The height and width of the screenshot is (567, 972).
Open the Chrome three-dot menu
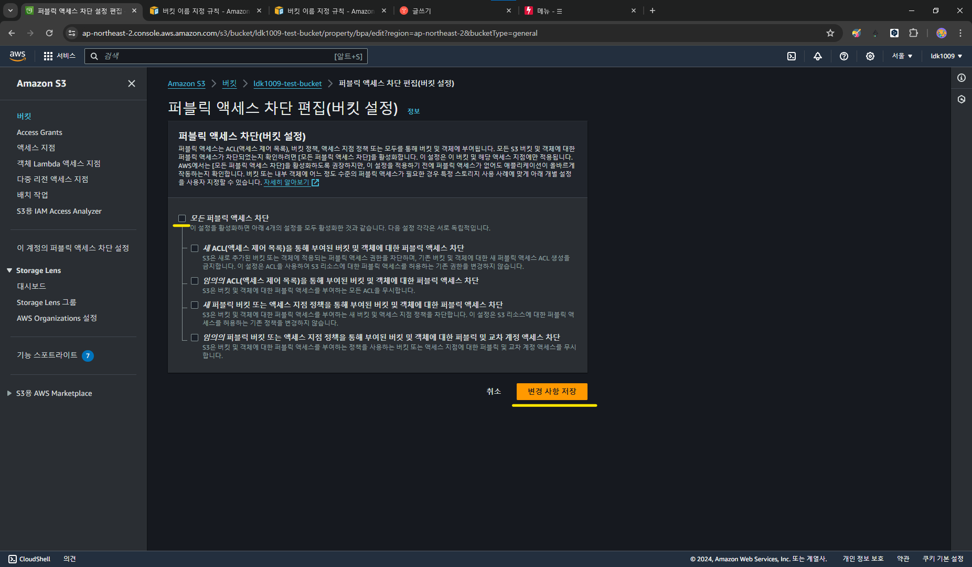click(960, 33)
